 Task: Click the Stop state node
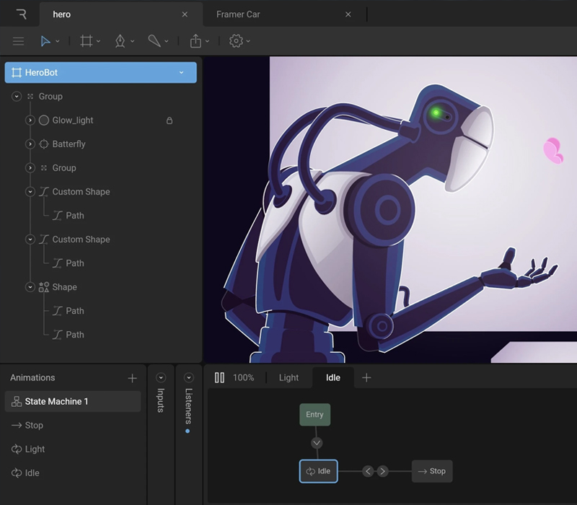(x=432, y=471)
